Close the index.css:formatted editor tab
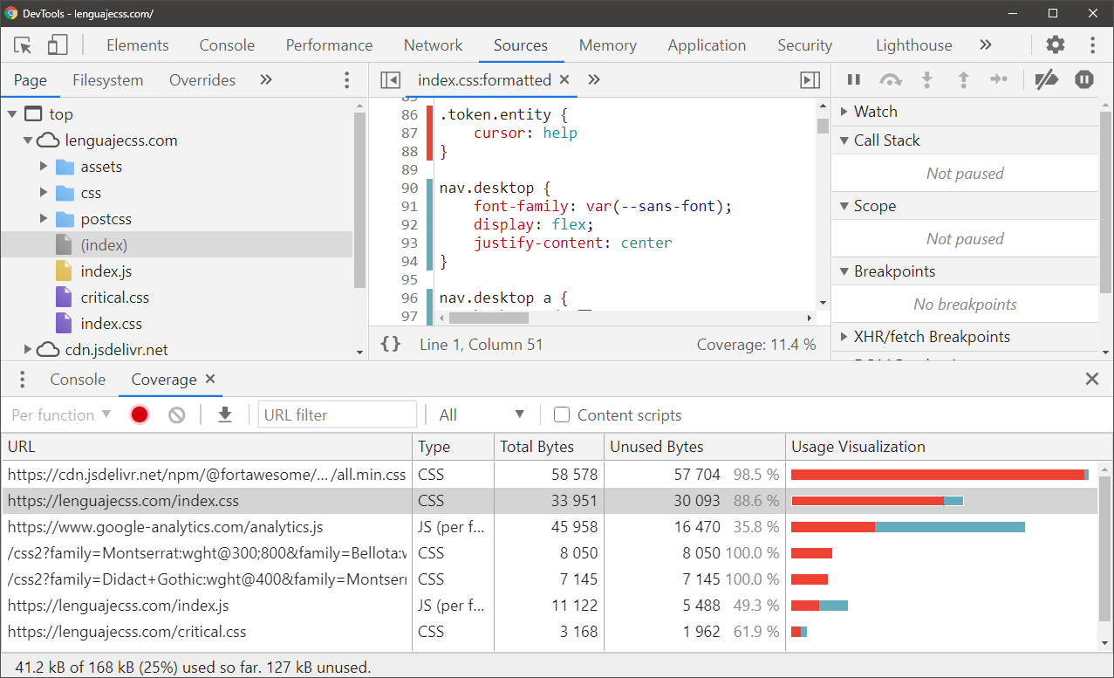This screenshot has width=1114, height=678. coord(564,79)
